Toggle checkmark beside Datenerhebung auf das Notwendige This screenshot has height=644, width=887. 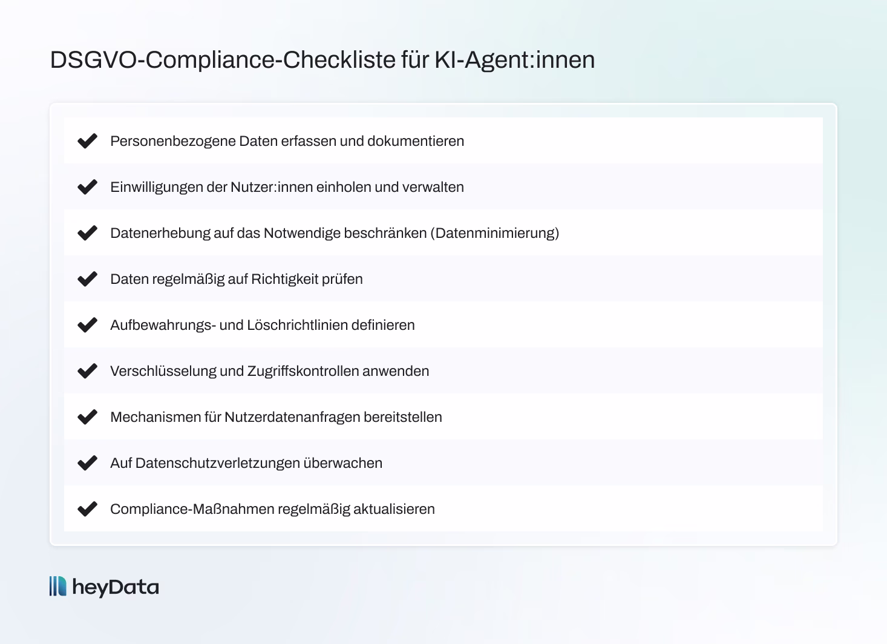(x=88, y=233)
